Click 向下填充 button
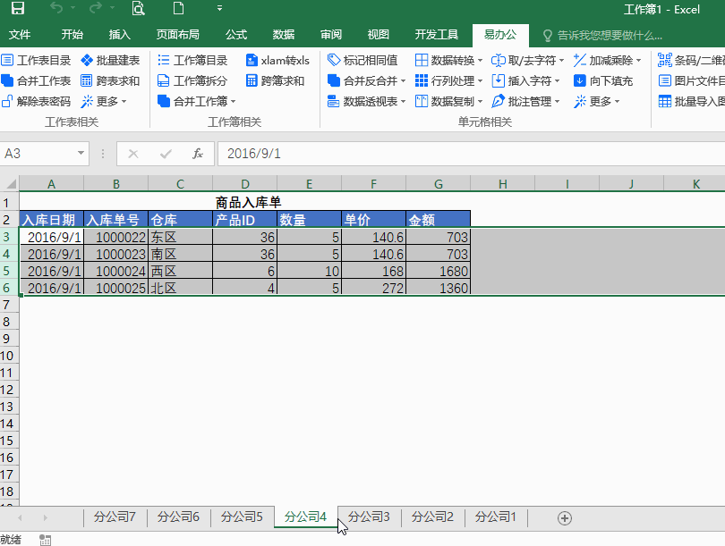Viewport: 725px width, 546px height. click(603, 80)
